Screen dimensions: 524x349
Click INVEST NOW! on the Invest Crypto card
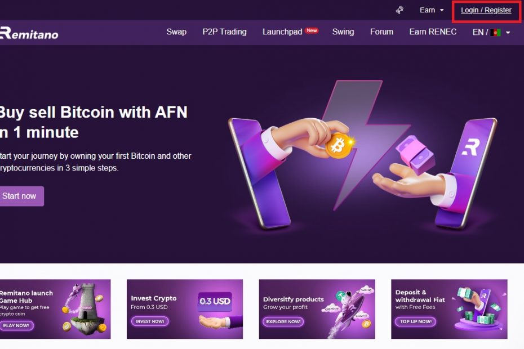pyautogui.click(x=150, y=321)
